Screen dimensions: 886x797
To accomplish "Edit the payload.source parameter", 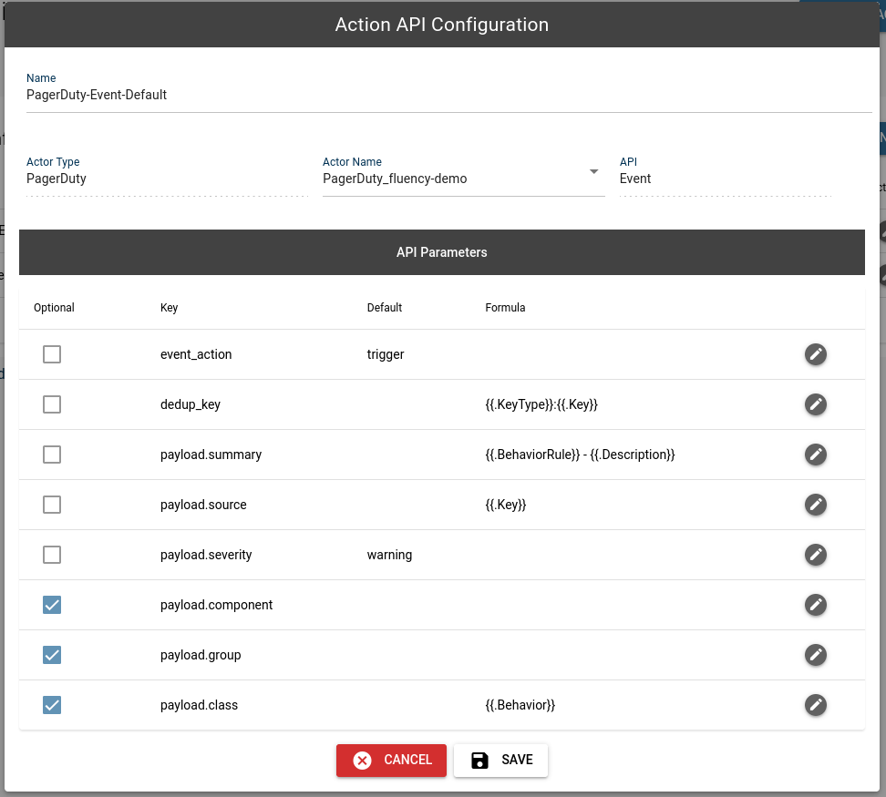I will (x=816, y=505).
